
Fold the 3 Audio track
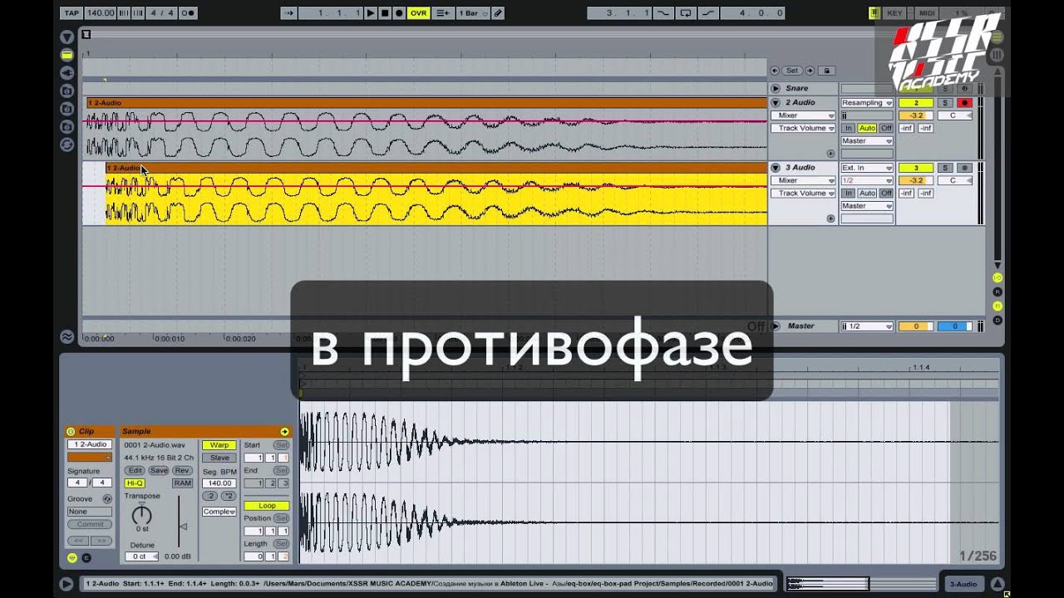click(776, 168)
